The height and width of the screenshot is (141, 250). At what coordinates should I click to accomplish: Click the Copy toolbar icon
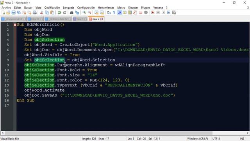[x=47, y=13]
